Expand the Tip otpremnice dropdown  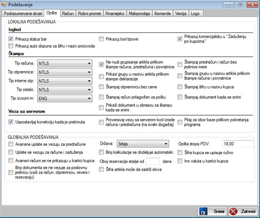click(65, 72)
